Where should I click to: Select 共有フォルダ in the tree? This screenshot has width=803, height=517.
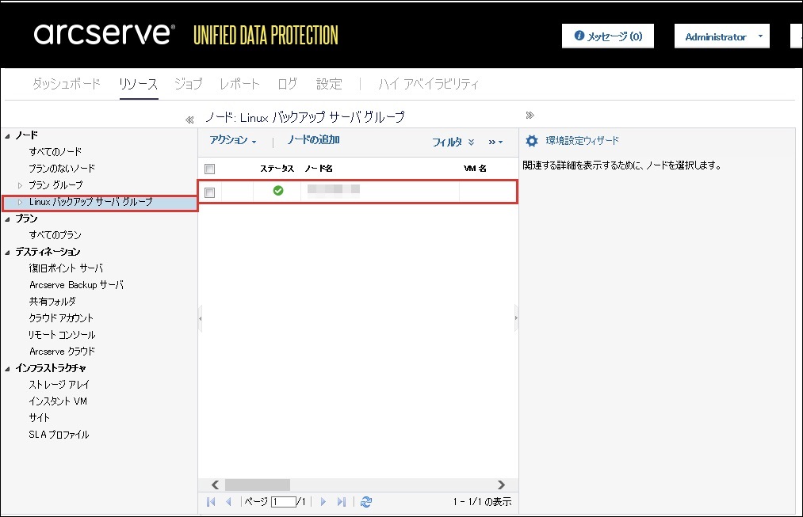(x=52, y=302)
